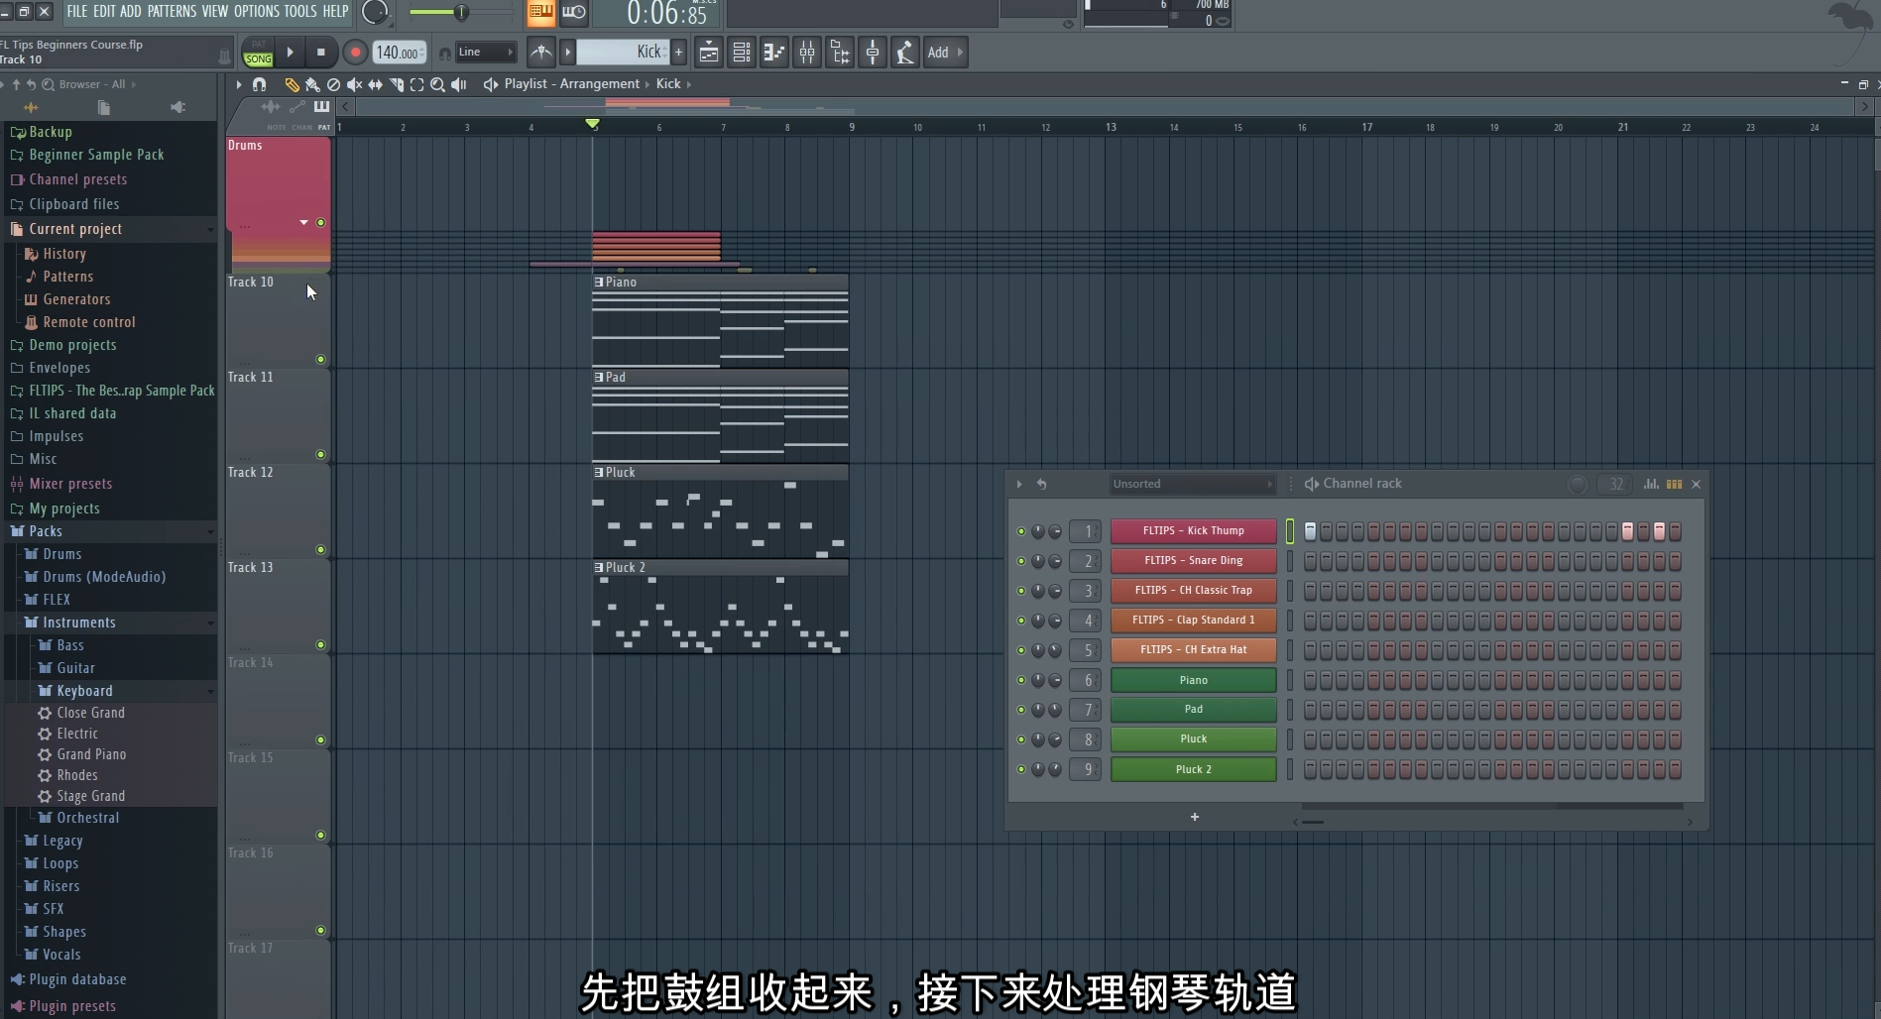The width and height of the screenshot is (1881, 1019).
Task: Open graph editor in Channel rack header
Action: coord(1651,484)
